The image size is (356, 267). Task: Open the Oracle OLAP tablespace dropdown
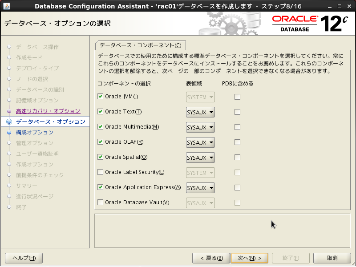pos(200,142)
